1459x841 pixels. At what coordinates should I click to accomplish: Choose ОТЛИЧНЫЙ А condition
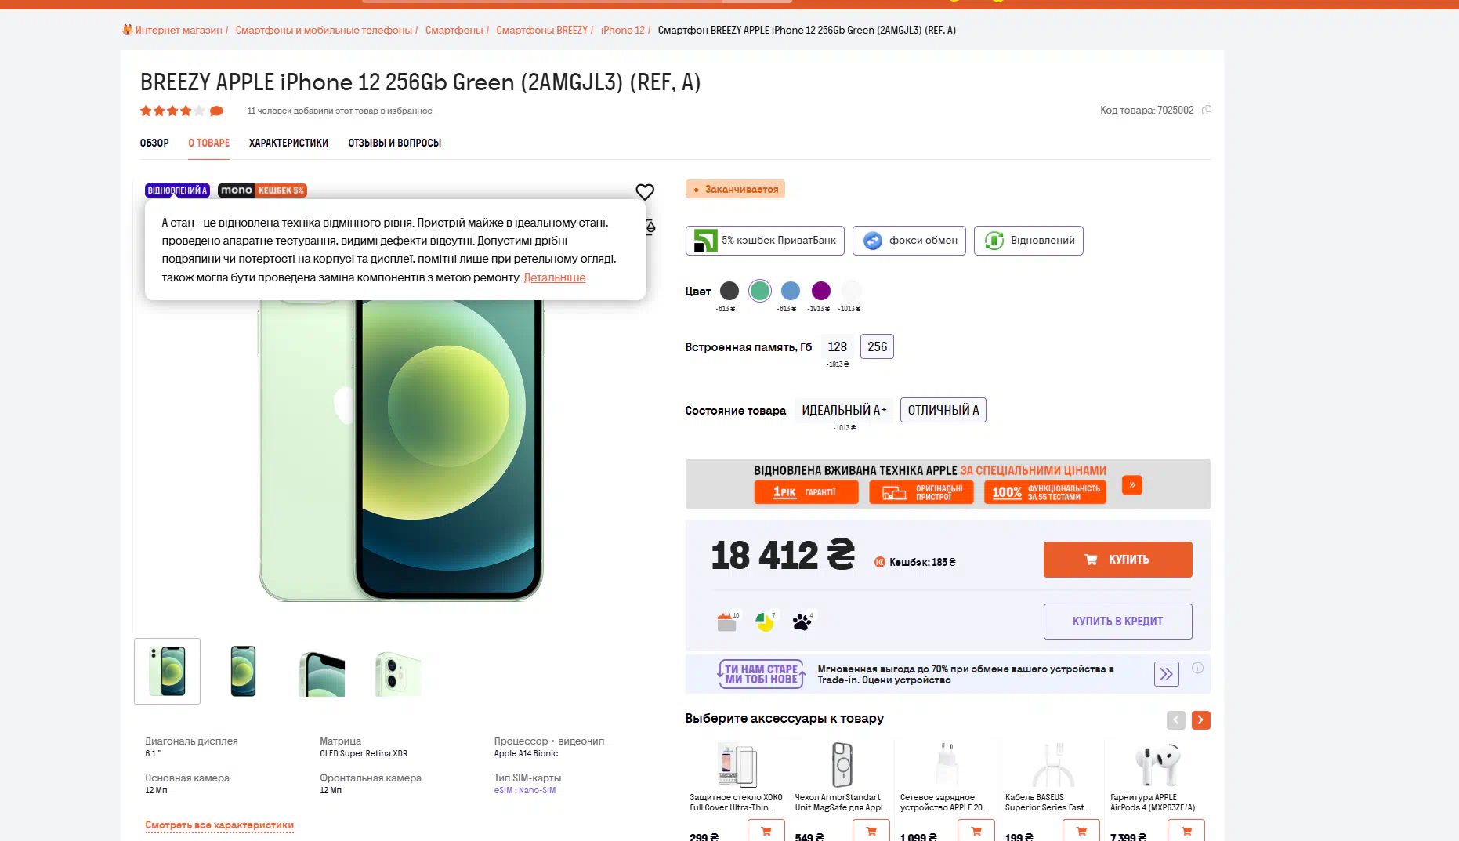pyautogui.click(x=943, y=410)
